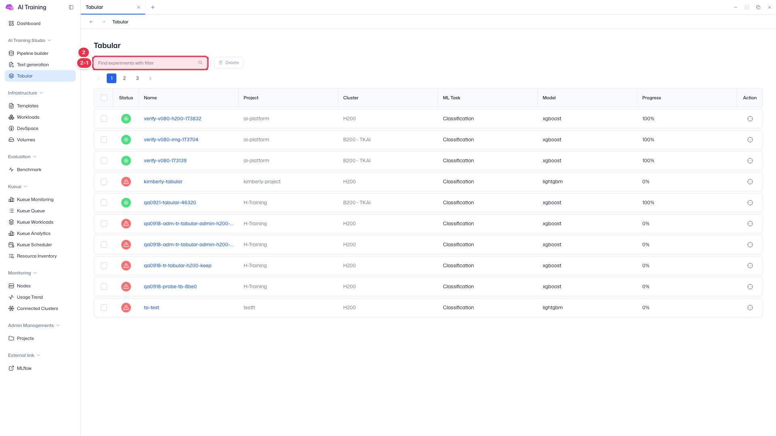Viewport: 776px width, 436px height.
Task: Collapse the Kueue section
Action: pos(18,187)
